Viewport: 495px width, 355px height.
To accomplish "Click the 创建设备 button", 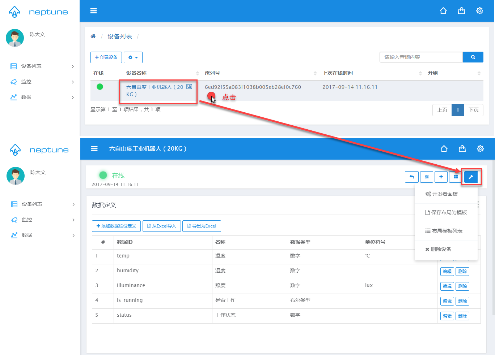I will point(106,57).
